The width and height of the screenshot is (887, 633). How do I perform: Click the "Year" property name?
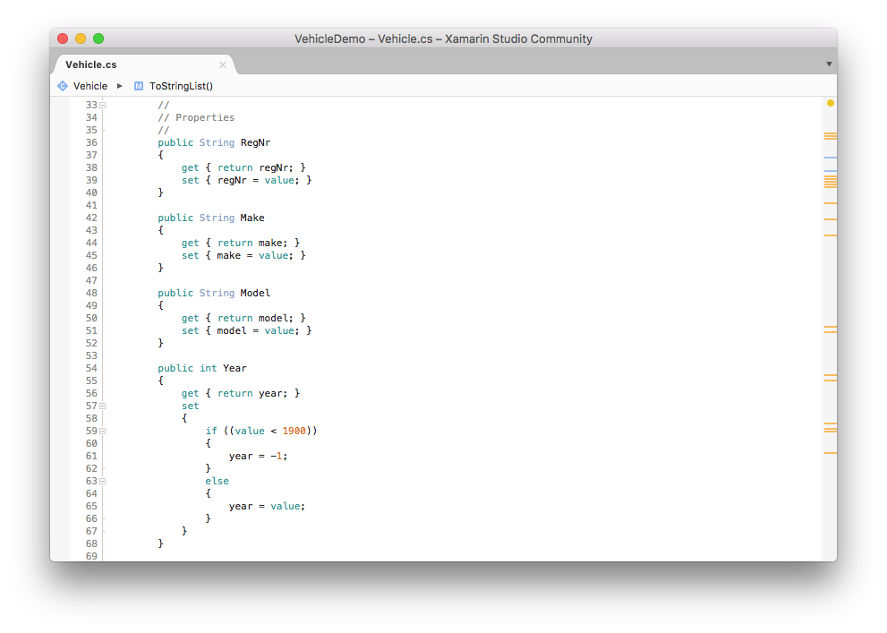[235, 368]
